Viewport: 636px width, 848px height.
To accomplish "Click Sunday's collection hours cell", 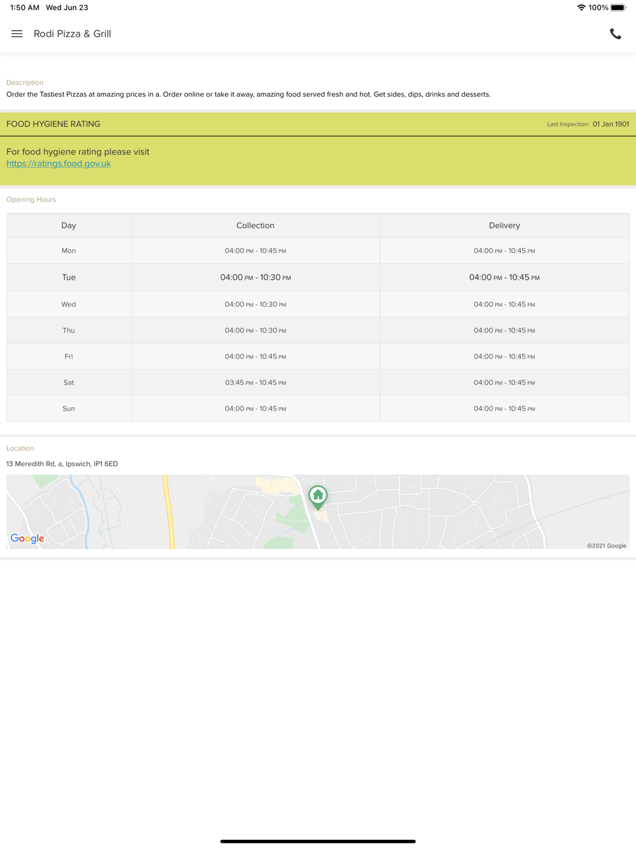I will 256,409.
